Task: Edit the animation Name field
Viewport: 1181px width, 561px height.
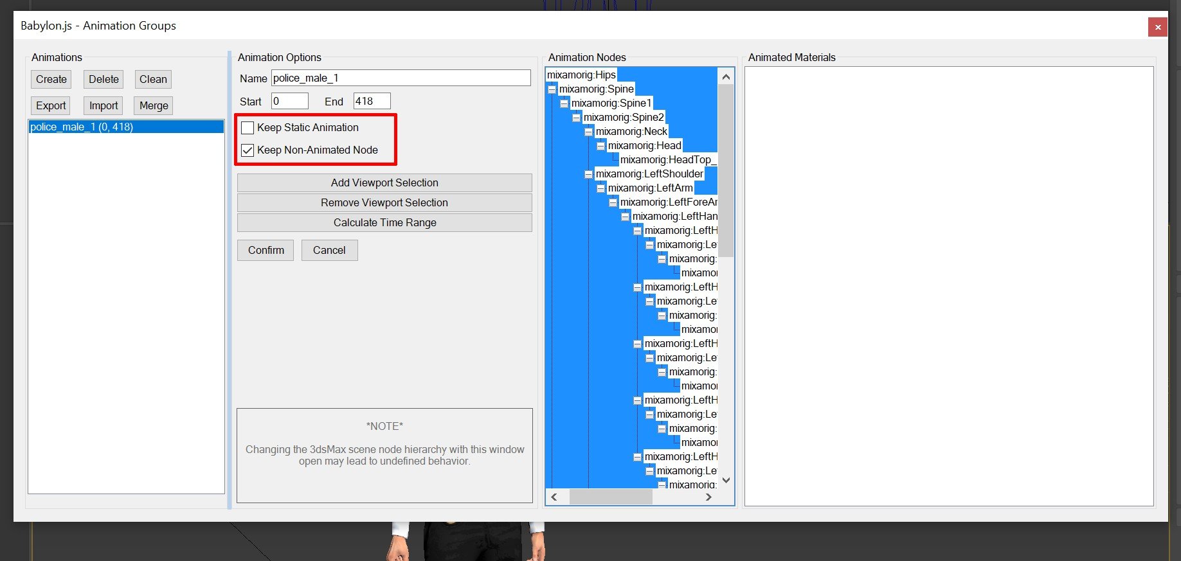Action: click(401, 78)
